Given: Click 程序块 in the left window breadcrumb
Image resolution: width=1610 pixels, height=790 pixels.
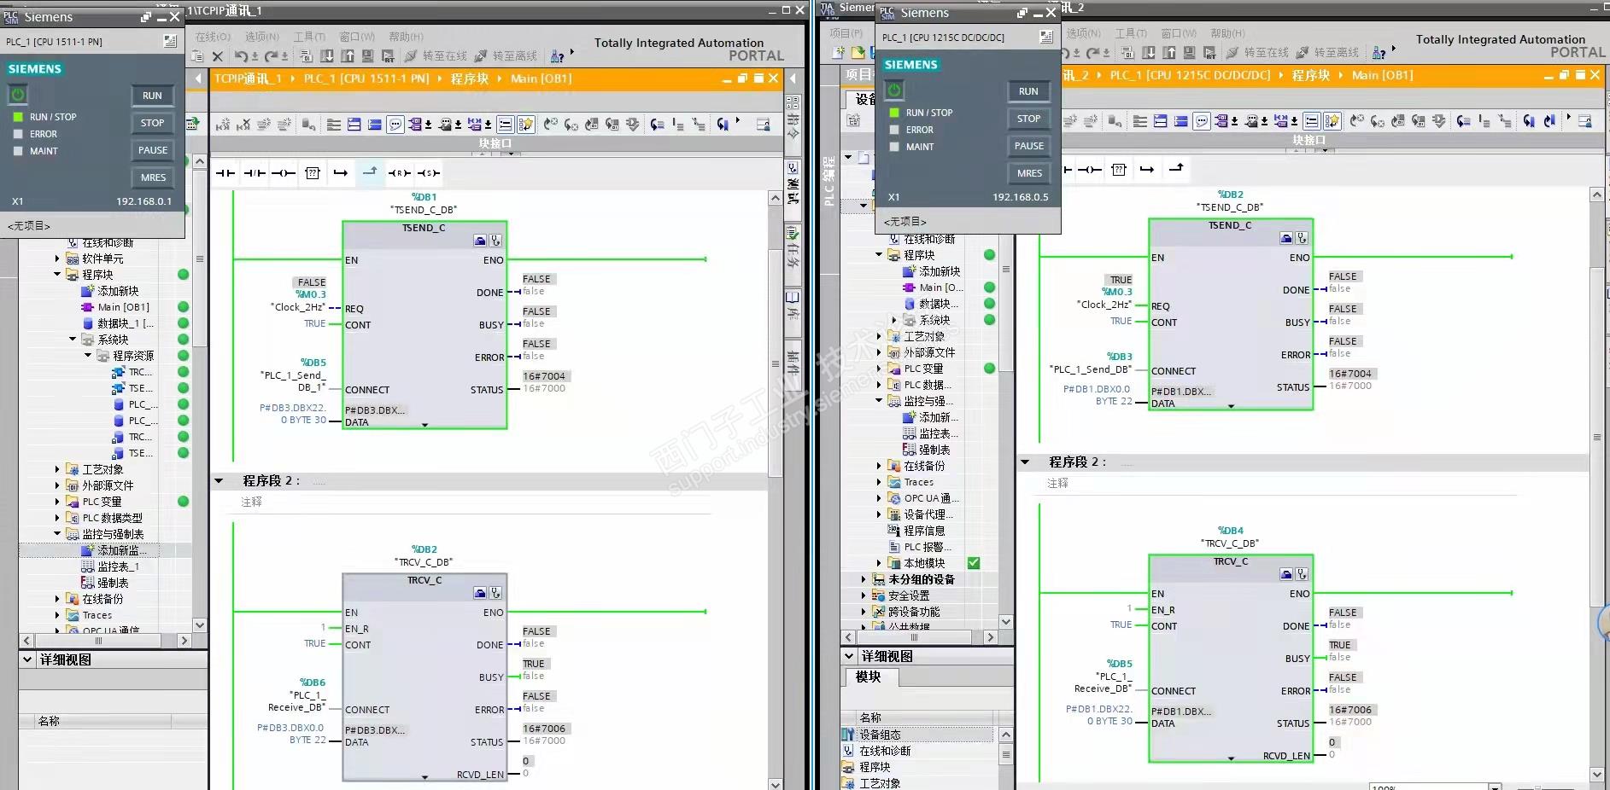Looking at the screenshot, I should coord(470,78).
